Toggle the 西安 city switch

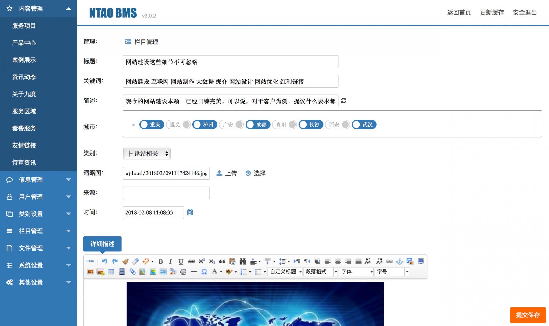[338, 124]
